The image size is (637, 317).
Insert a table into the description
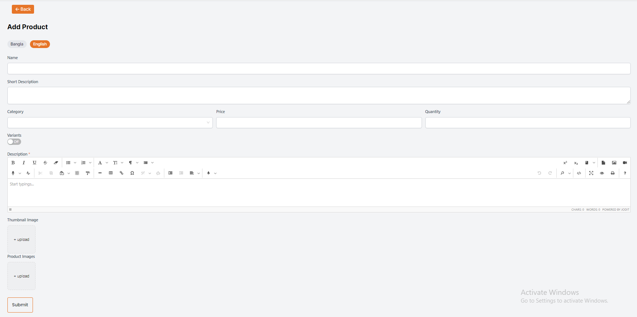click(111, 173)
